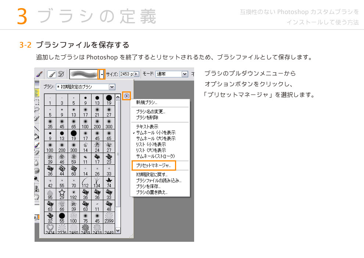Select the Brush tool icon in options bar

tap(51, 74)
